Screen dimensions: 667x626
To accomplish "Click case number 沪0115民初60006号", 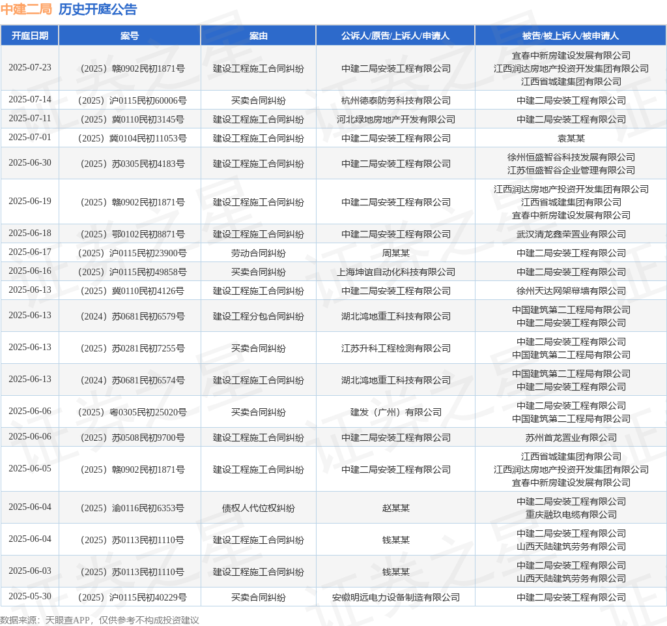I will tap(132, 100).
